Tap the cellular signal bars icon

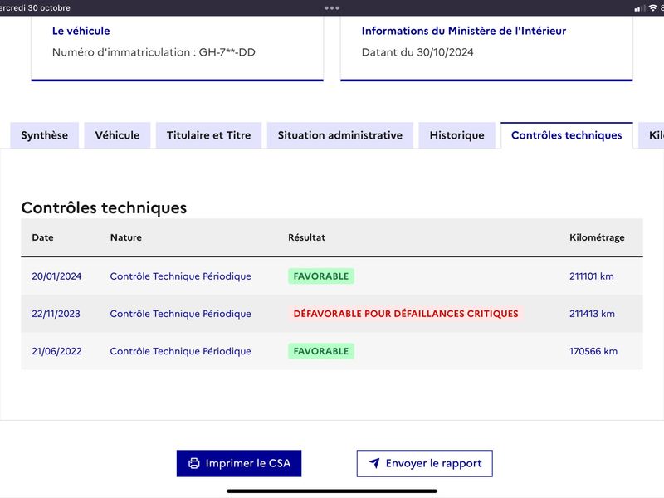(639, 8)
